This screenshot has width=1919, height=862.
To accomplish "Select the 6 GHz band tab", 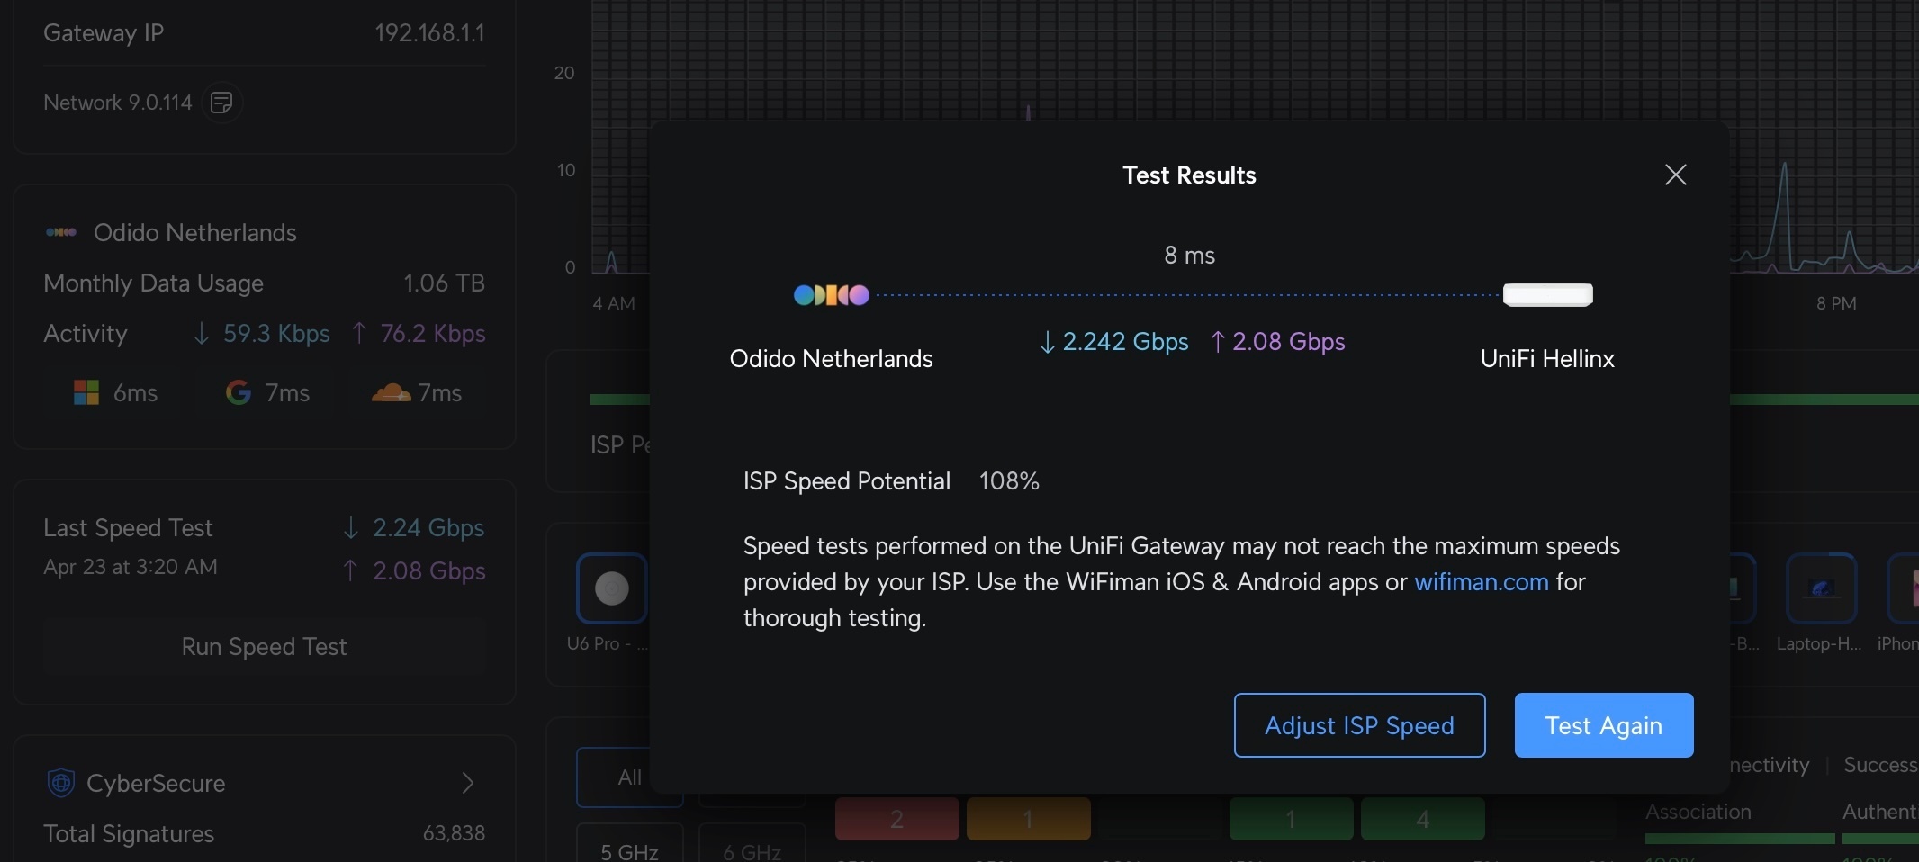I will coord(752,849).
